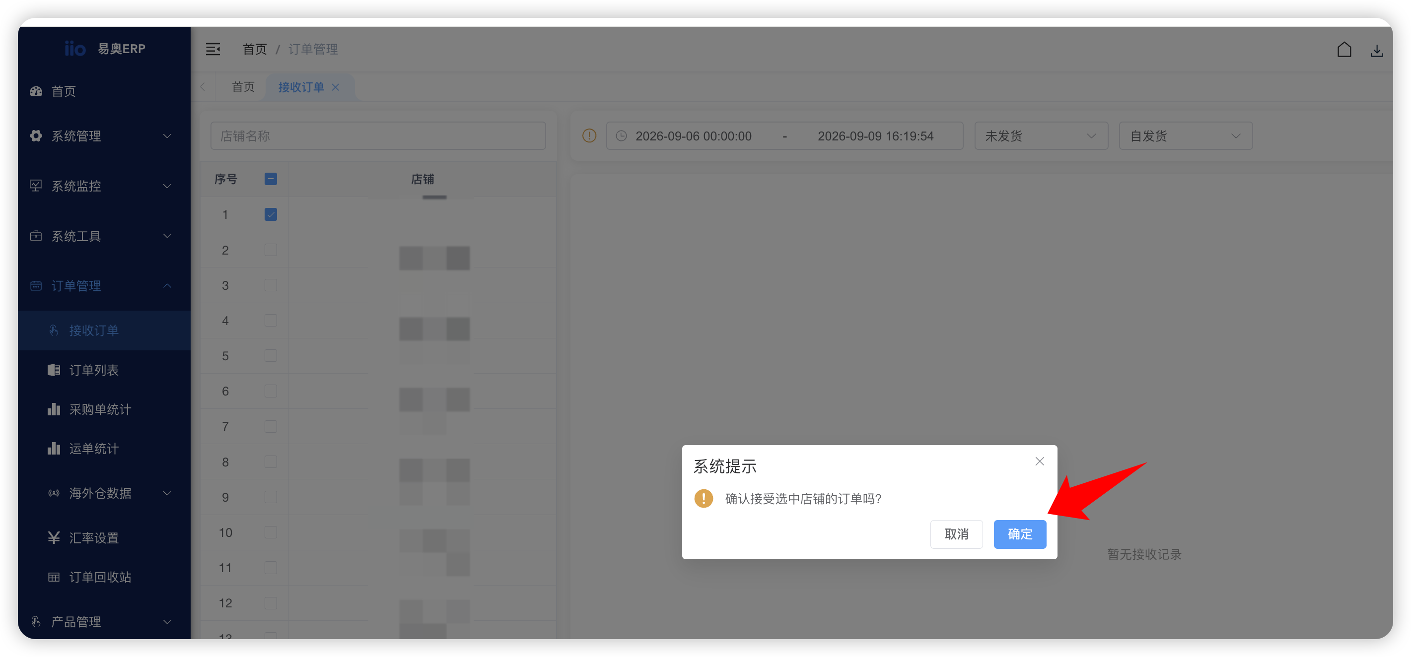Toggle the select-all checkbox in table header
The width and height of the screenshot is (1411, 657).
[x=271, y=179]
